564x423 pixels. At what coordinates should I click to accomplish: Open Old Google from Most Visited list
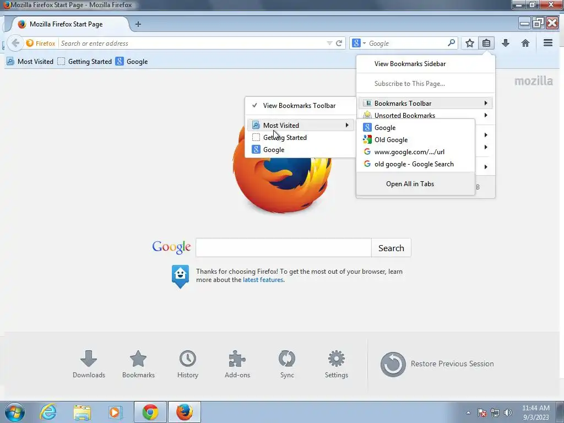click(x=415, y=139)
